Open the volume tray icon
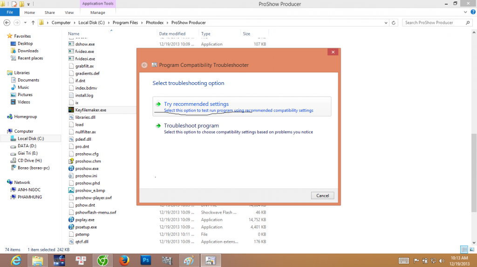This screenshot has width=477, height=267. click(x=442, y=260)
